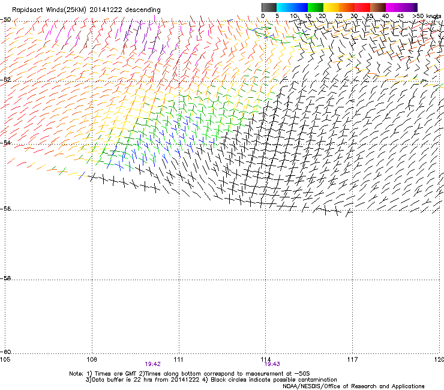Screen dimensions: 444x390
Task: Click the longitude label '114'
Action: click(266, 359)
